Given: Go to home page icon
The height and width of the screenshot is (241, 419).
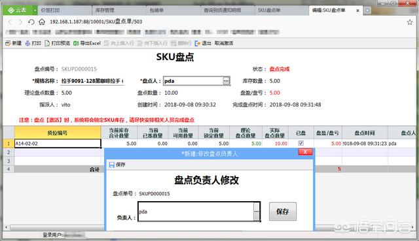Looking at the screenshot, I should 42,22.
